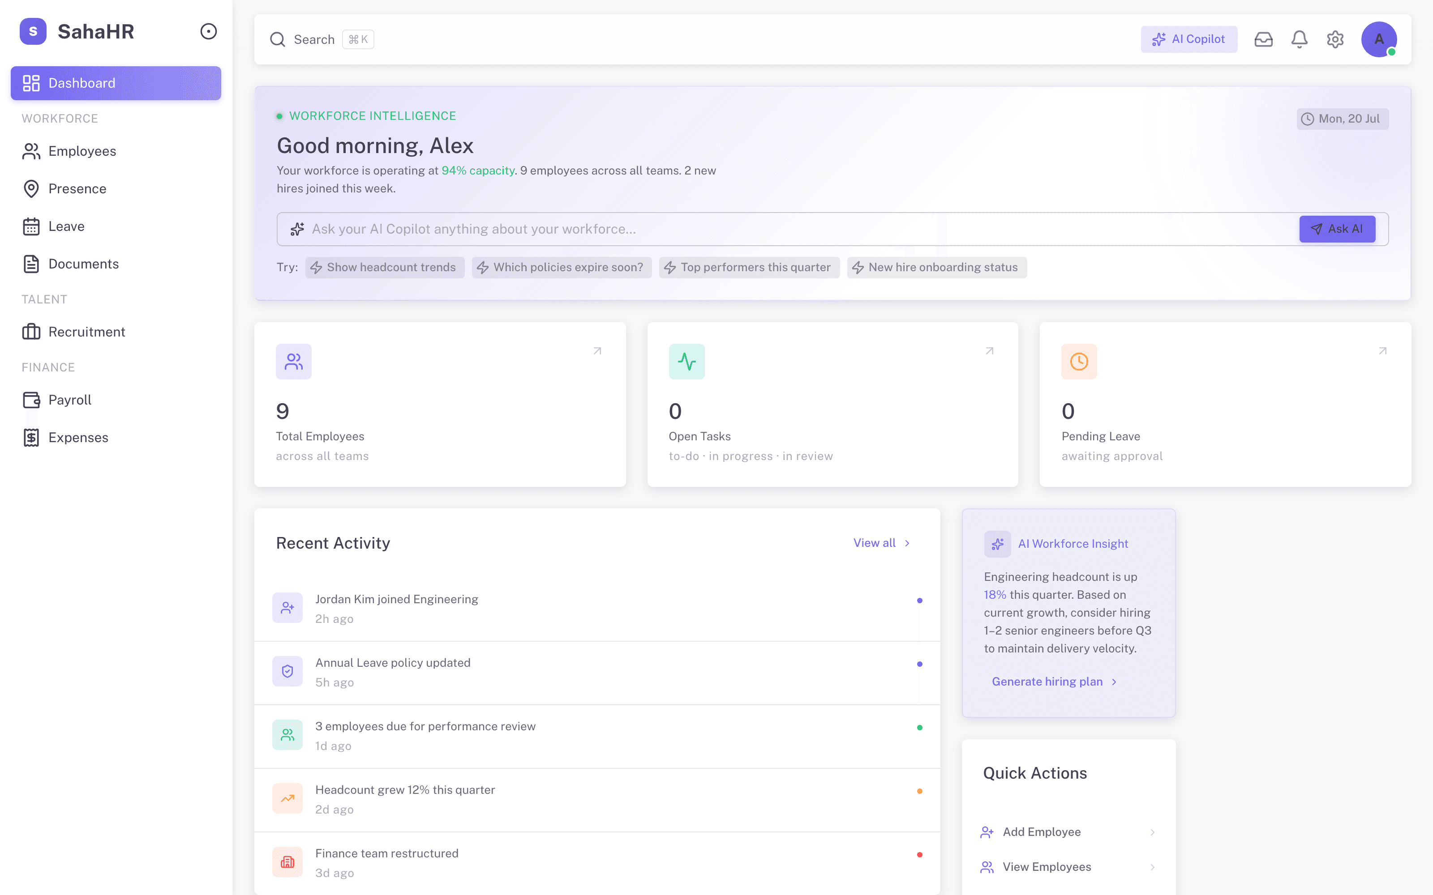Open Employees in the sidebar
Viewport: 1433px width, 895px height.
coord(116,151)
